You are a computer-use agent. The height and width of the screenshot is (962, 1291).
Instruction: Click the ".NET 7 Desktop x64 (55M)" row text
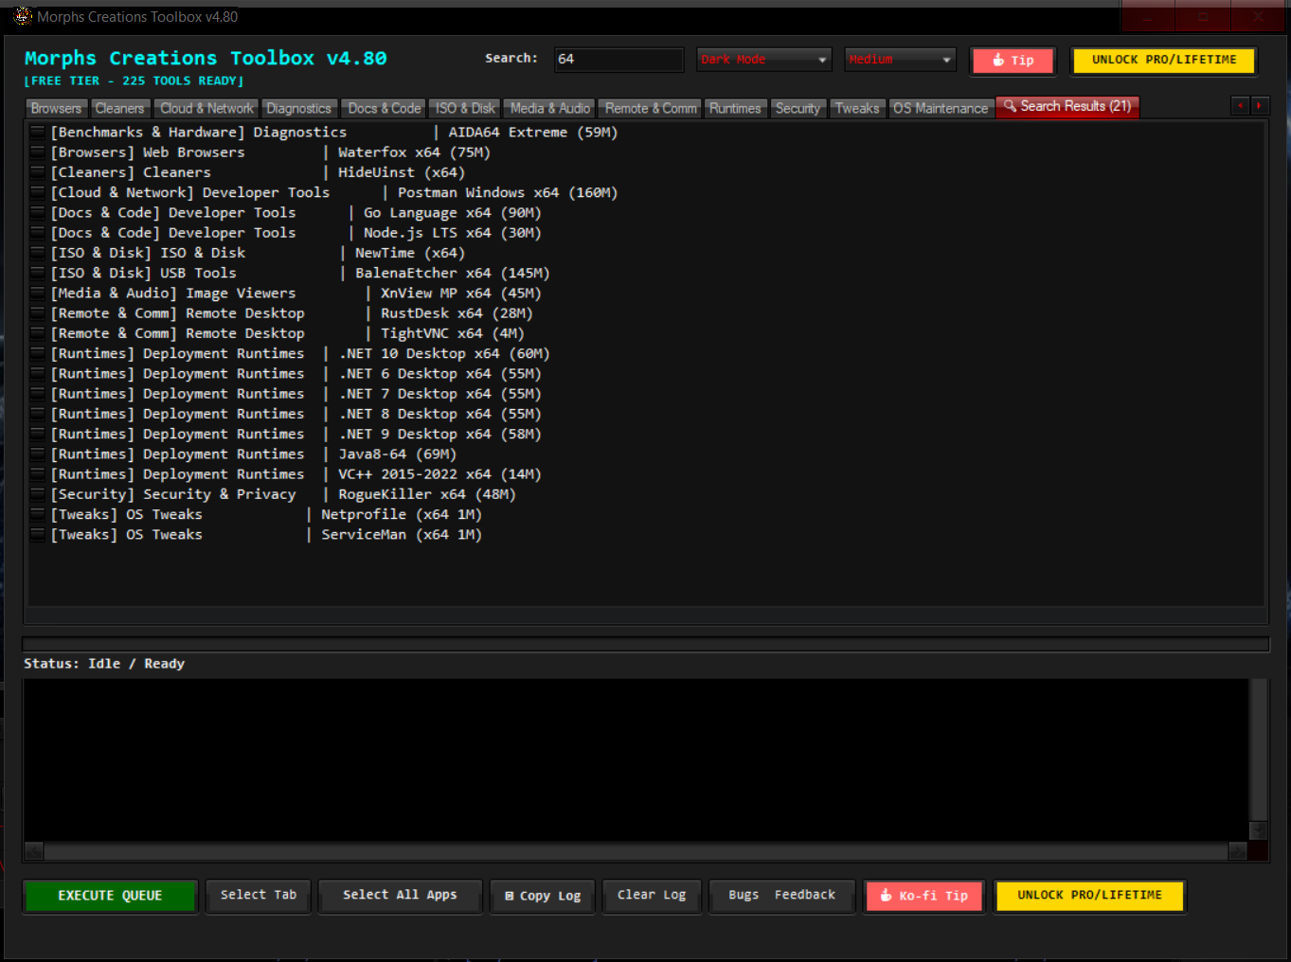click(440, 394)
